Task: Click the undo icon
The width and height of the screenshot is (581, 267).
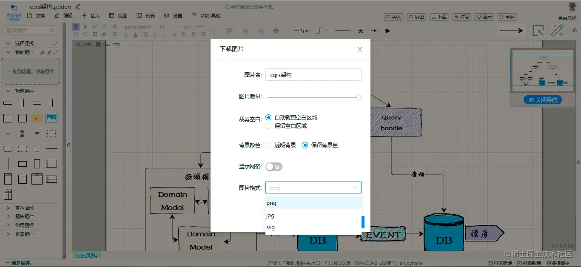Action: pyautogui.click(x=76, y=34)
